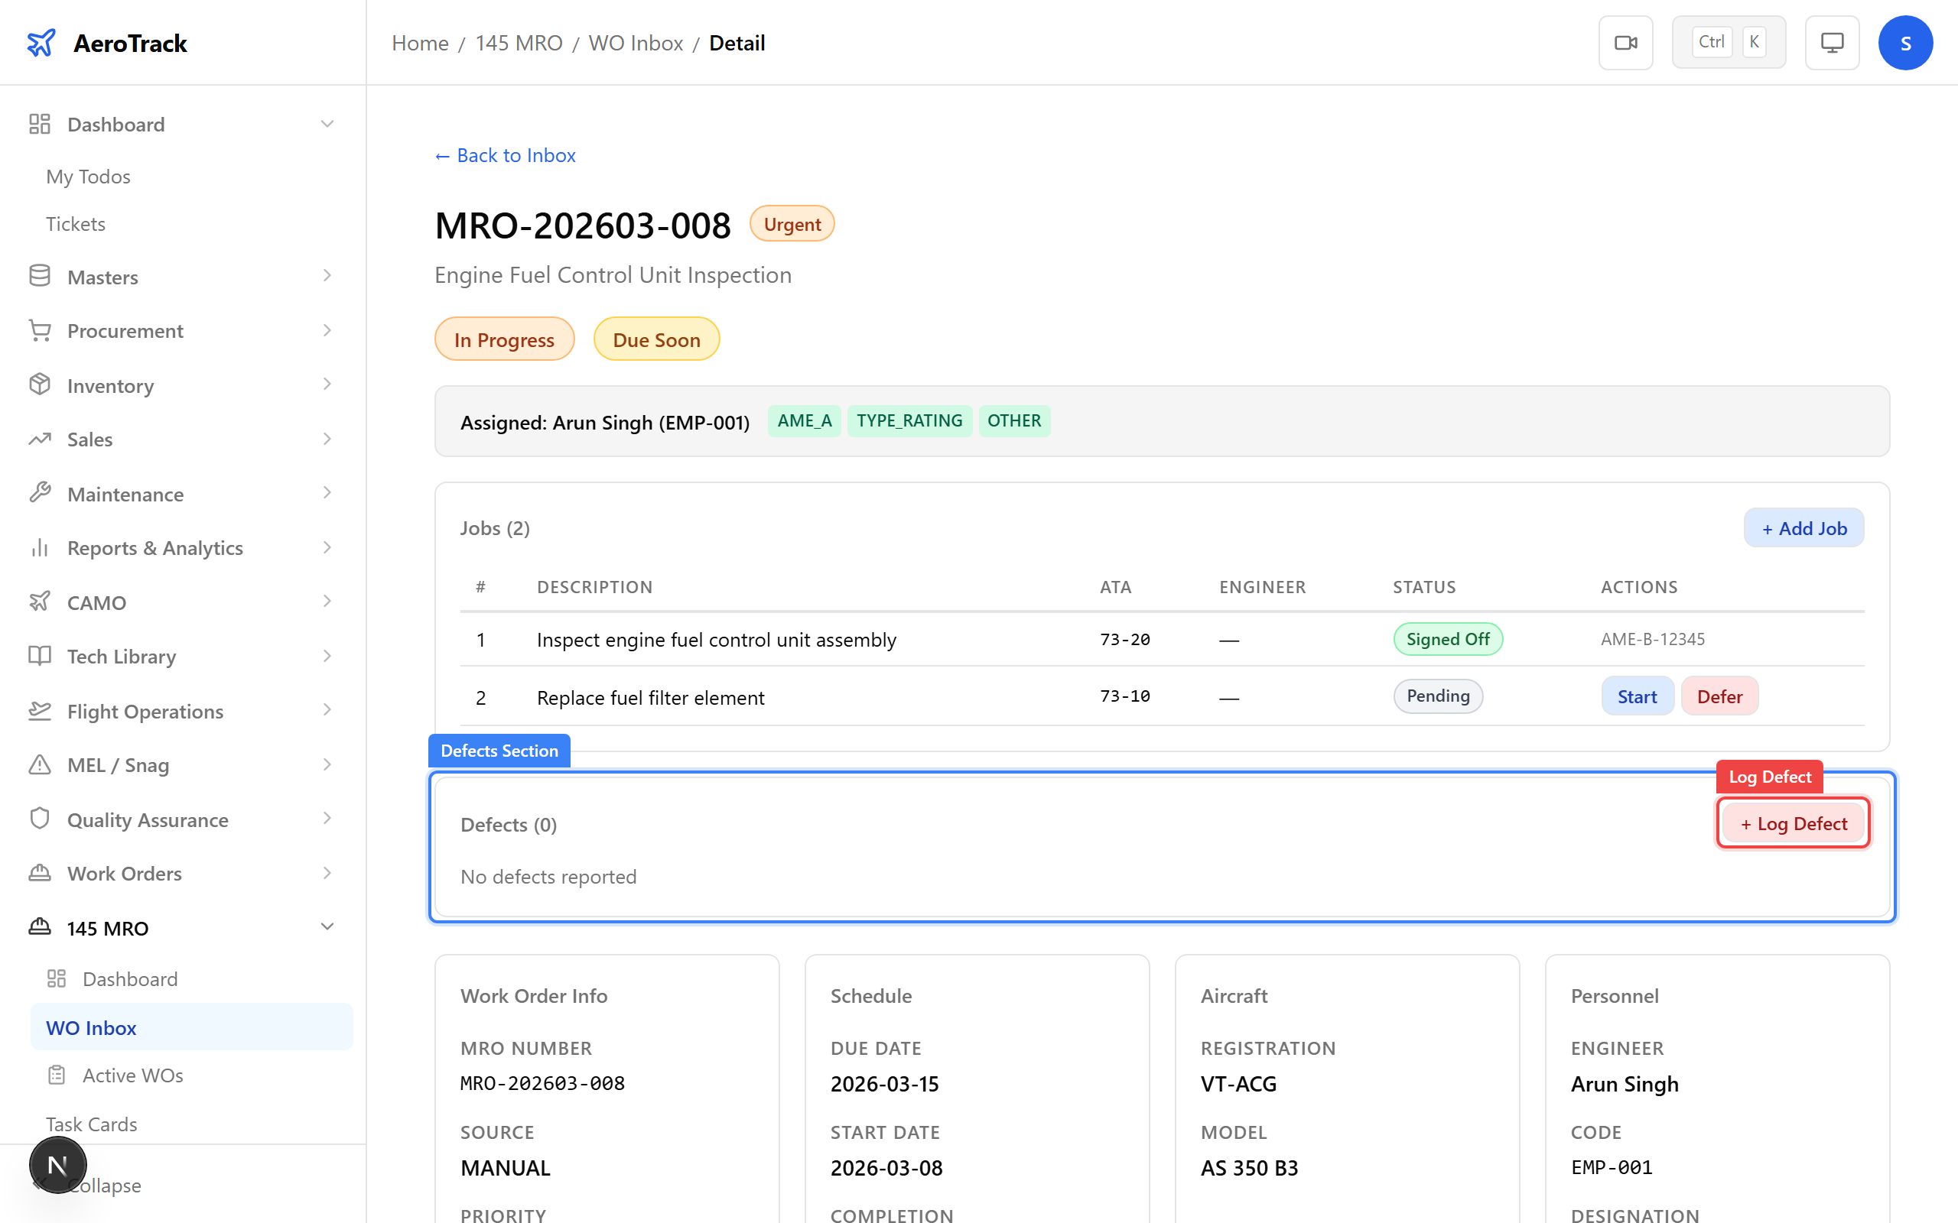Screen dimensions: 1958x1223
Task: Click the AeroTrack logo icon
Action: coord(41,42)
